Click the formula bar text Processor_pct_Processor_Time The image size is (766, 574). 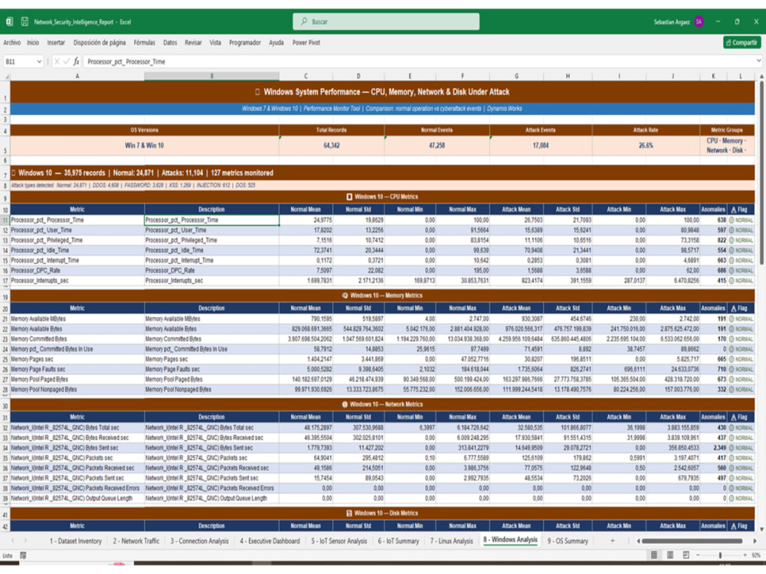[126, 61]
